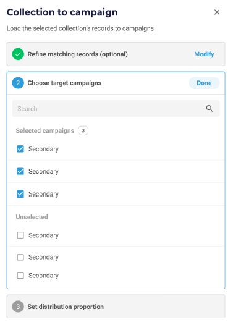Uncheck the third selected Secondary campaign
Image resolution: width=233 pixels, height=330 pixels.
tap(20, 194)
